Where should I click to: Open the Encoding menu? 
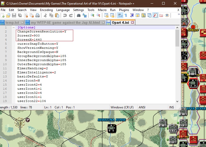(46, 10)
